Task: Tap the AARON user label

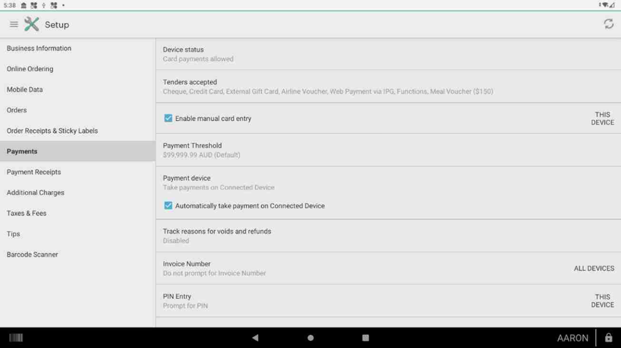Action: [x=573, y=338]
